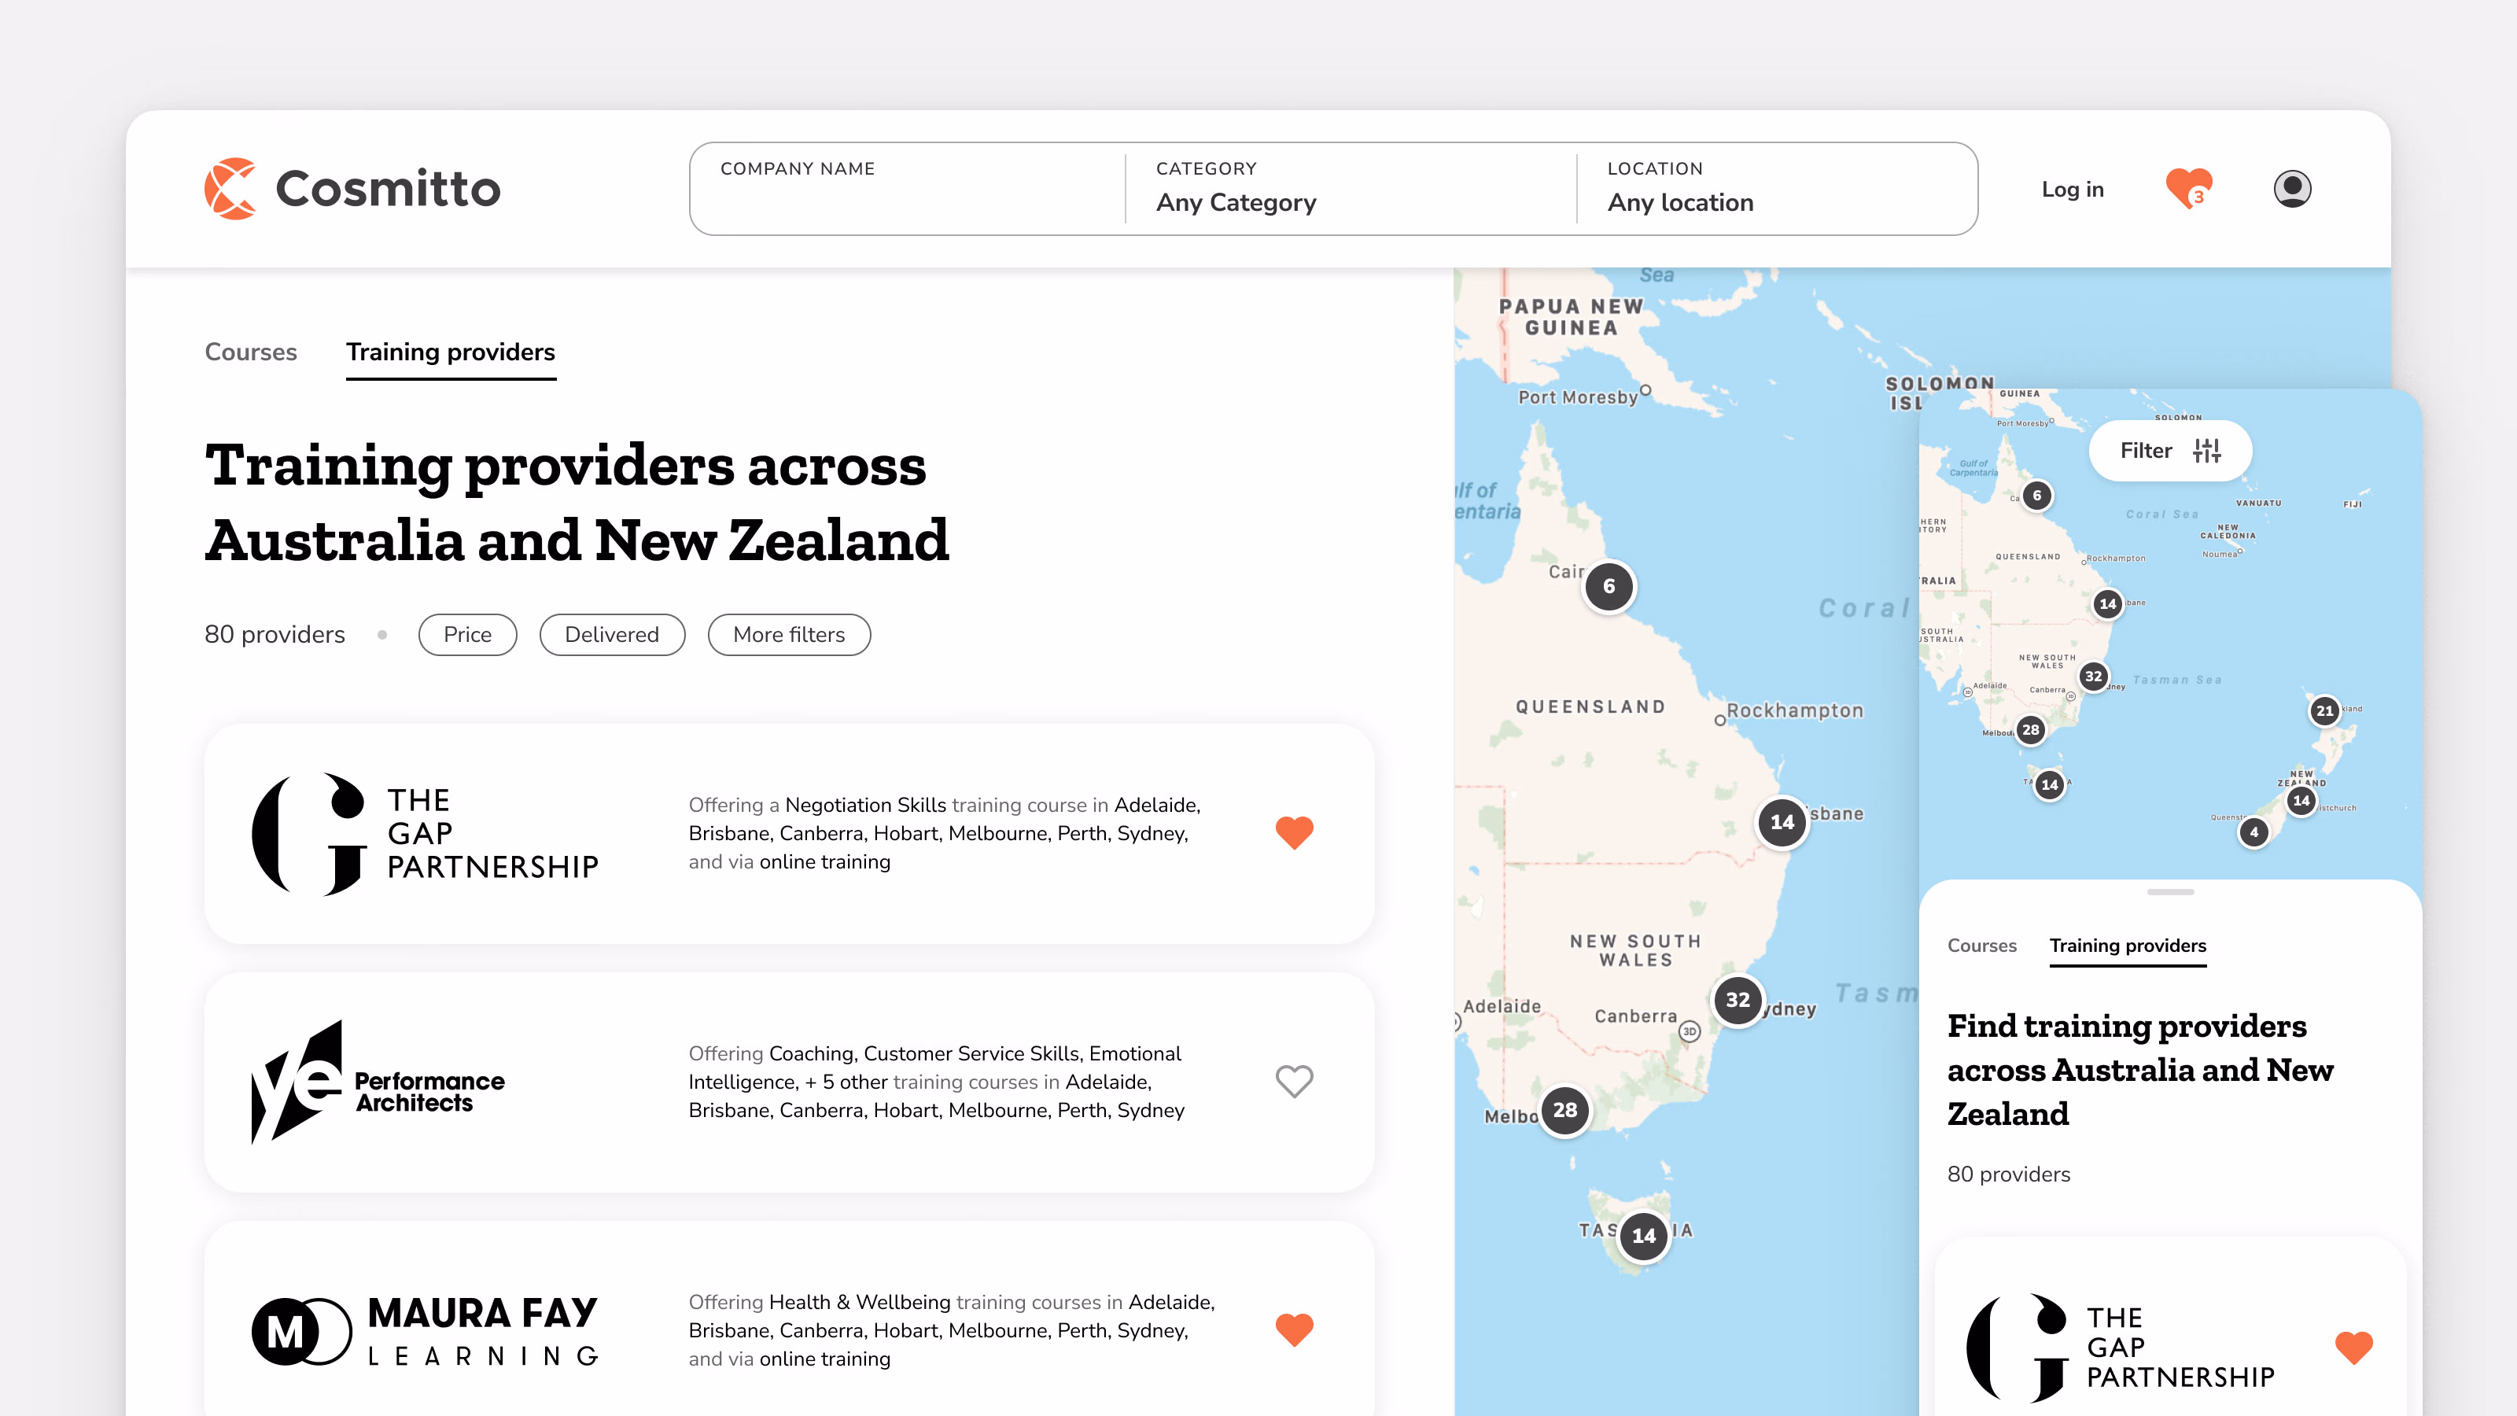Viewport: 2517px width, 1416px height.
Task: Select the Cairns map marker showing 6 providers
Action: tap(1609, 586)
